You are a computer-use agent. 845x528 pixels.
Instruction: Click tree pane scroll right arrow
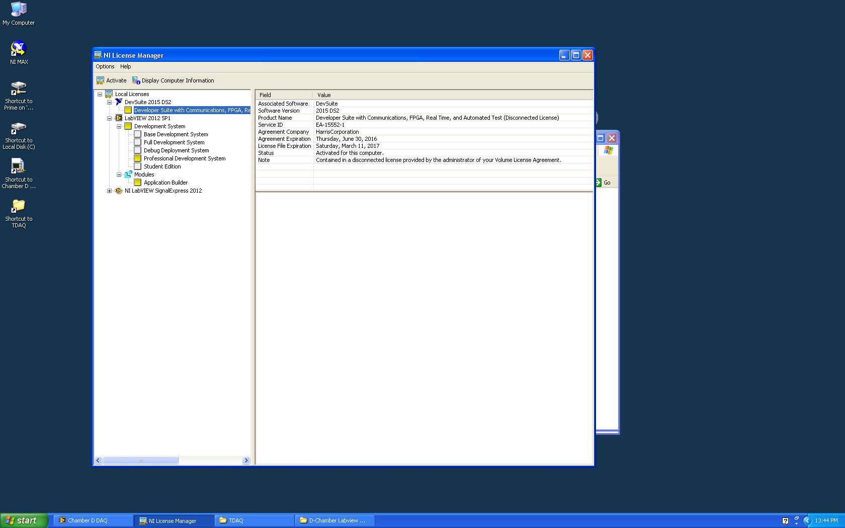tap(246, 461)
